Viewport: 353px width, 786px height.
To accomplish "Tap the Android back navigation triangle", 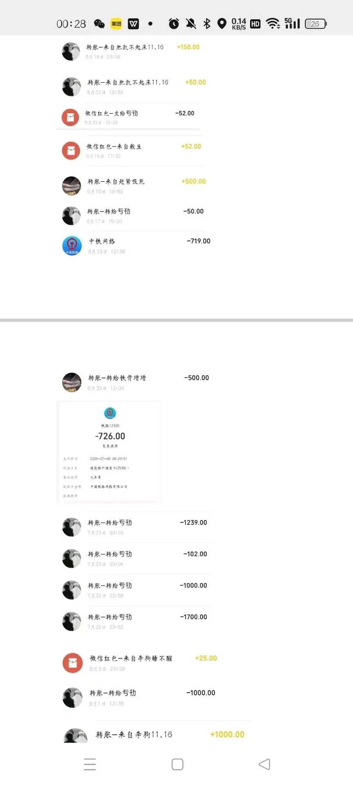I will coord(264,764).
